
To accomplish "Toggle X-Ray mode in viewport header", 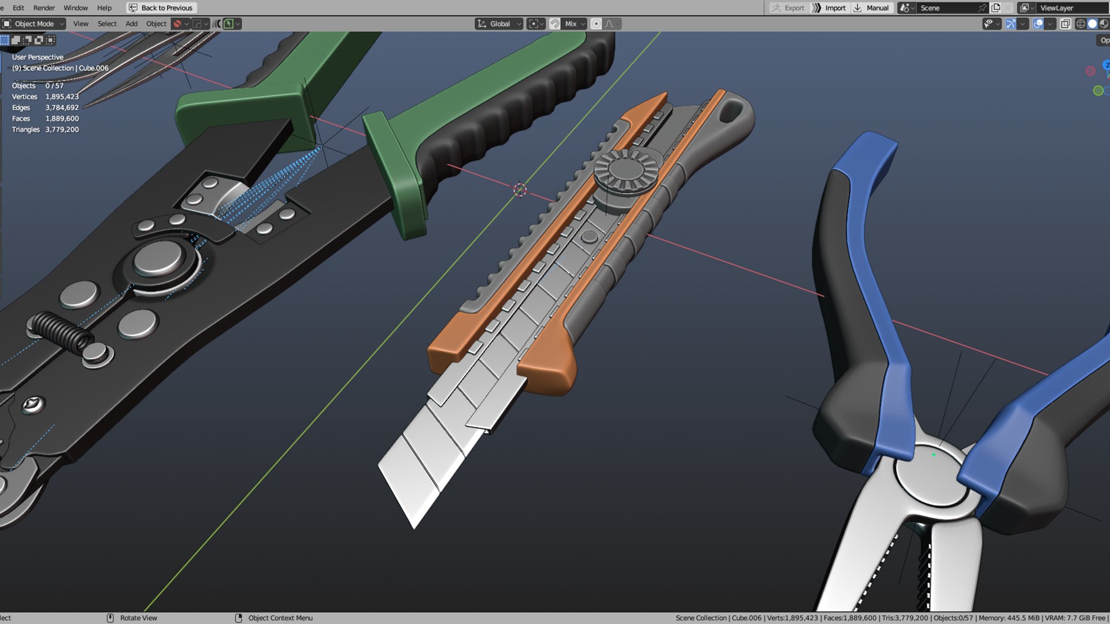I will coord(1065,24).
